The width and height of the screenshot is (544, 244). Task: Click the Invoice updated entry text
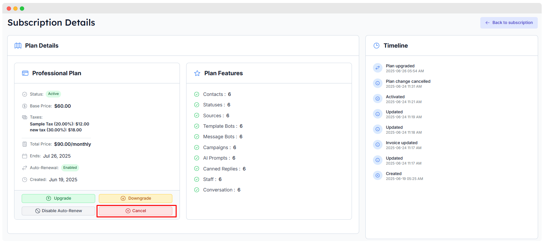click(x=402, y=143)
